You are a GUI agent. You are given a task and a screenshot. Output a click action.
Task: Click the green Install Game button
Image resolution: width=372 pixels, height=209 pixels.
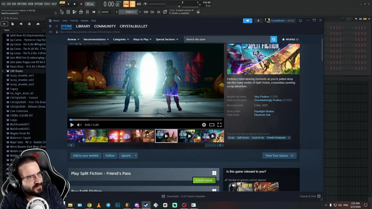[x=204, y=180]
